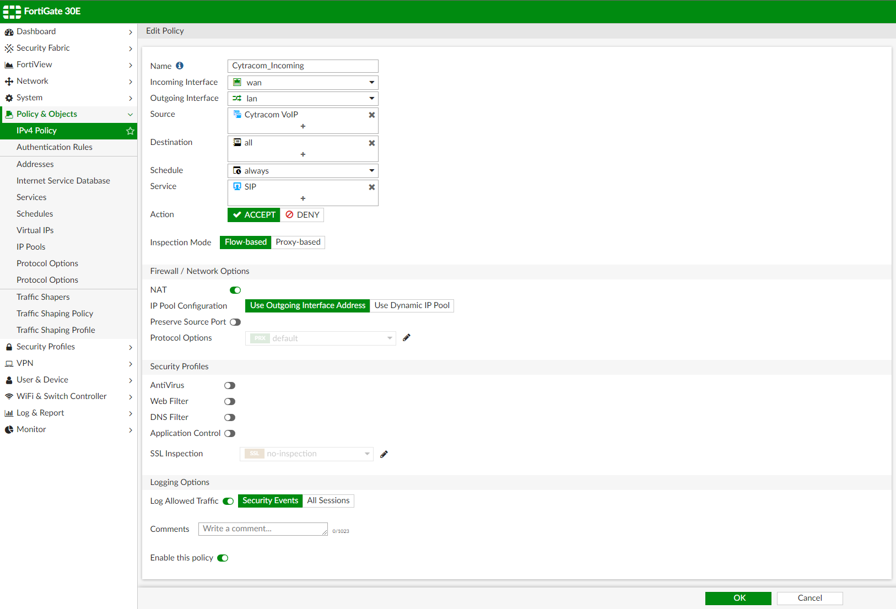Favorite IPv4 Policy with star icon
The image size is (896, 609).
point(130,131)
